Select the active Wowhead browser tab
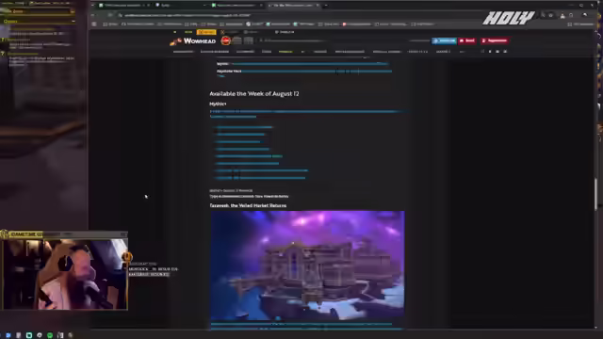 point(294,6)
